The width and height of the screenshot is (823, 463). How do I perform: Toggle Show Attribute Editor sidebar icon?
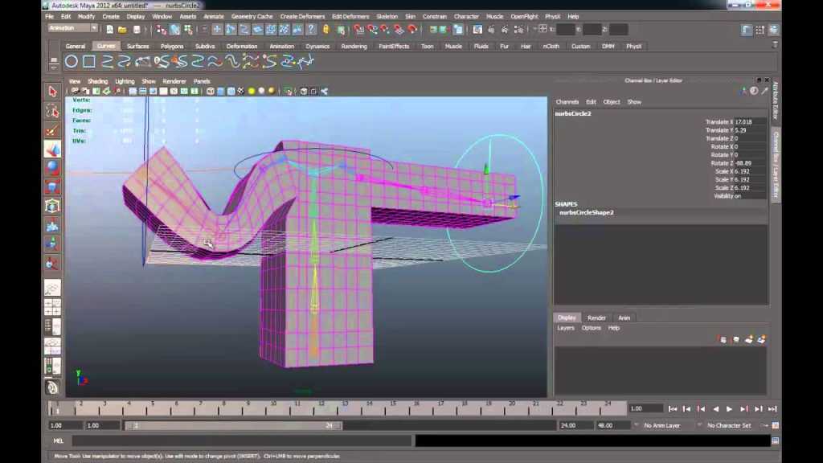[747, 30]
